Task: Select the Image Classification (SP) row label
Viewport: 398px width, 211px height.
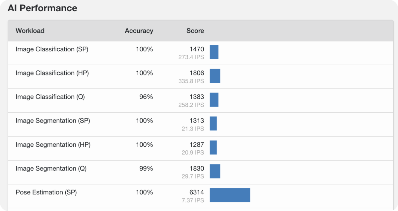Action: point(52,49)
